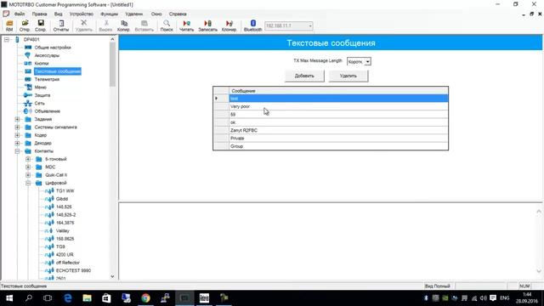Open the Окно menu

156,14
